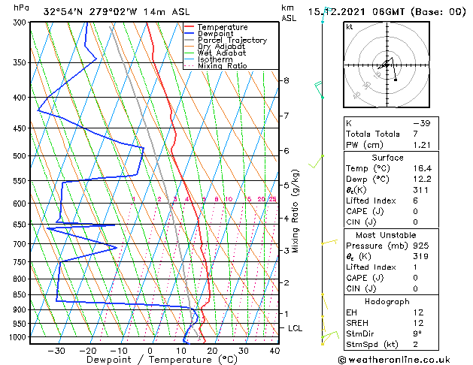Viewport: 473px width, 365px height.
Task: Click the 500 hPa pressure axis label
Action: (x=20, y=155)
